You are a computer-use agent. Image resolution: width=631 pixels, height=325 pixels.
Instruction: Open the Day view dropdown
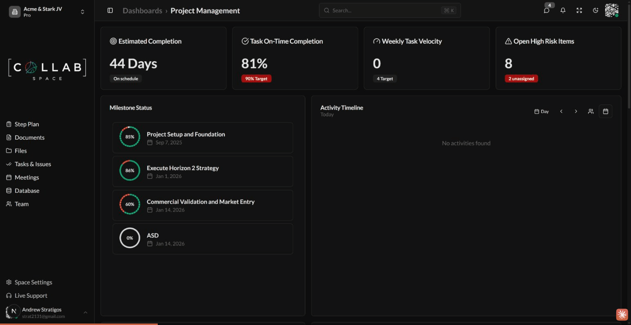coord(541,111)
